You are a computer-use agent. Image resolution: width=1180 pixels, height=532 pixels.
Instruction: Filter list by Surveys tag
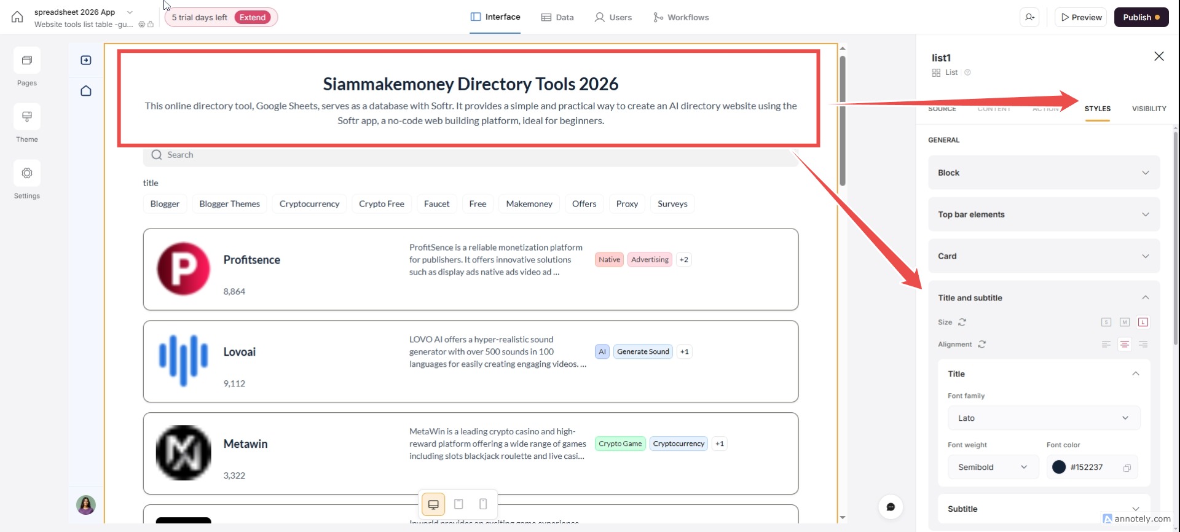(672, 204)
